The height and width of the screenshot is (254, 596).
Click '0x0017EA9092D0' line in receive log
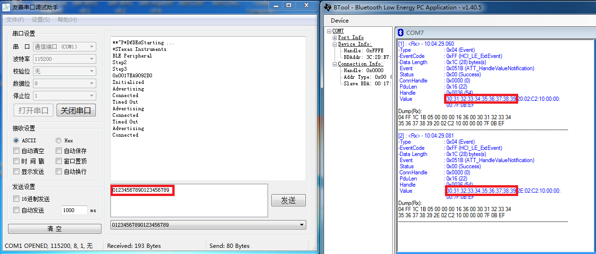click(132, 75)
